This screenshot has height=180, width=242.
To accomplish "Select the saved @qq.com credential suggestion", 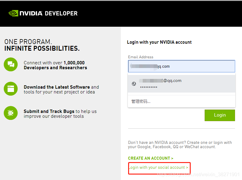I will (182, 84).
